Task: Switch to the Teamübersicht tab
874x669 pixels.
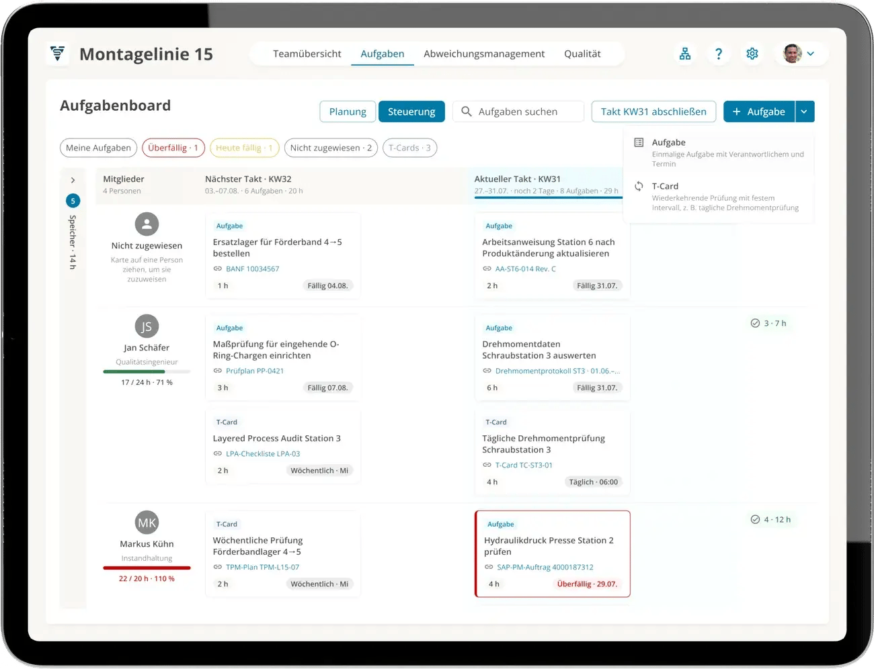Action: point(307,54)
